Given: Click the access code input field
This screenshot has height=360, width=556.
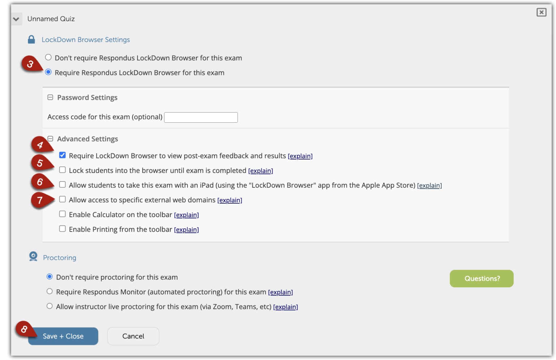Looking at the screenshot, I should [201, 117].
